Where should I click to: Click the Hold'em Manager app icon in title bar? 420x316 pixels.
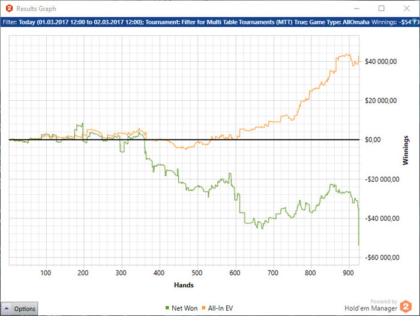coord(10,8)
